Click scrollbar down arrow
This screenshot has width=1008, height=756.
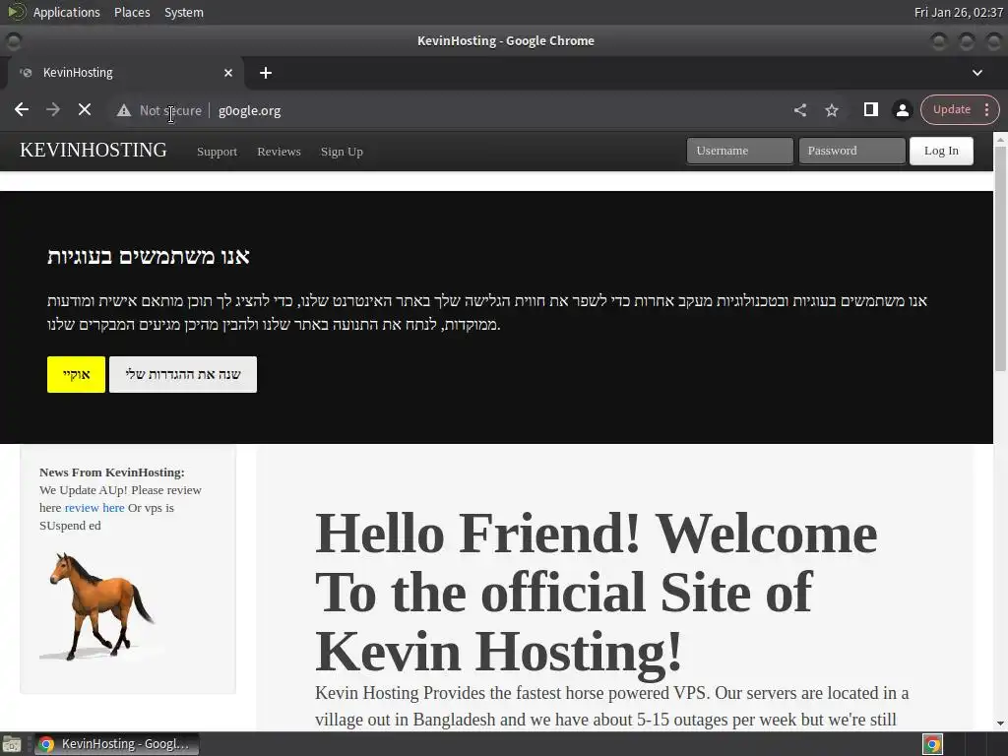1000,724
